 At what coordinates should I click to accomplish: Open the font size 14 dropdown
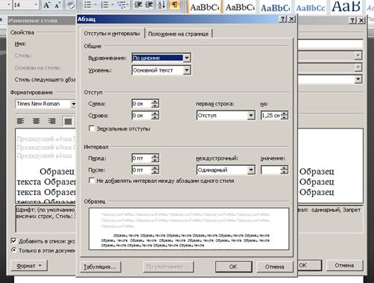pyautogui.click(x=36, y=4)
